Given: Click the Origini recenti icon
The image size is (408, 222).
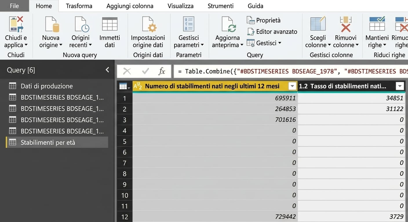Looking at the screenshot, I should click(82, 24).
